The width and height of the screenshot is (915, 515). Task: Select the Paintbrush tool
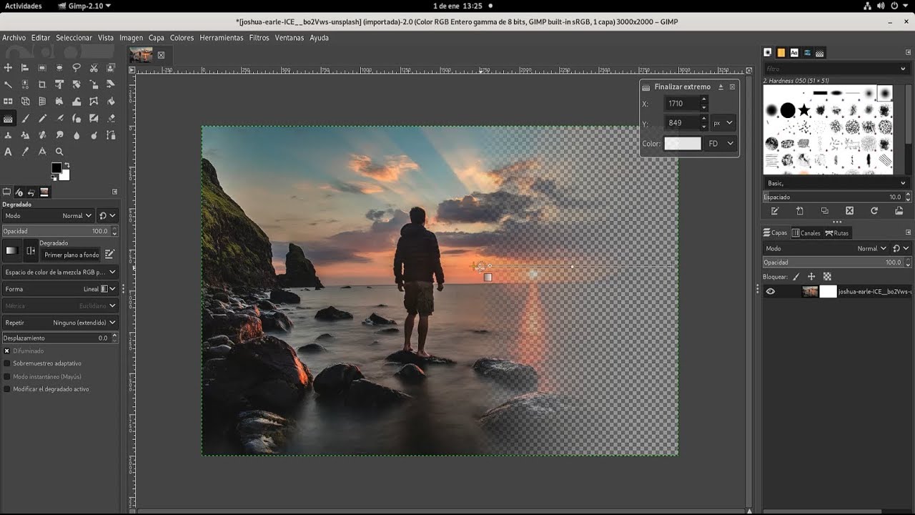pos(25,118)
